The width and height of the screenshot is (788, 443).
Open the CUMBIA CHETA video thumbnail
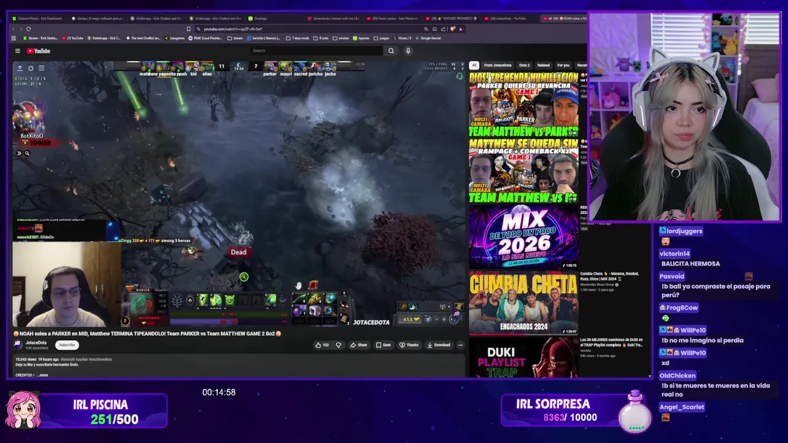tap(523, 303)
